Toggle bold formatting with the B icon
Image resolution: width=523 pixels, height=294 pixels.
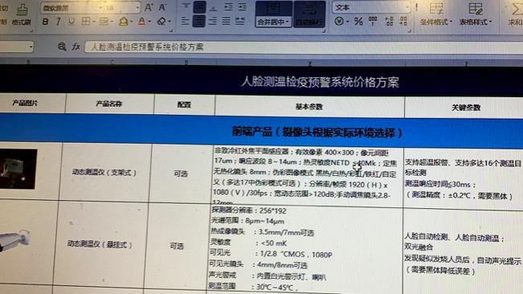pos(45,22)
